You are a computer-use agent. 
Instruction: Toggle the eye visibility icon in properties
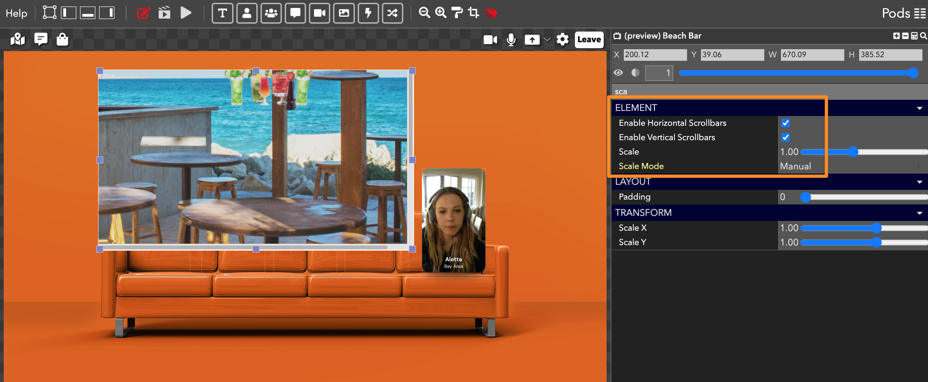[x=618, y=73]
